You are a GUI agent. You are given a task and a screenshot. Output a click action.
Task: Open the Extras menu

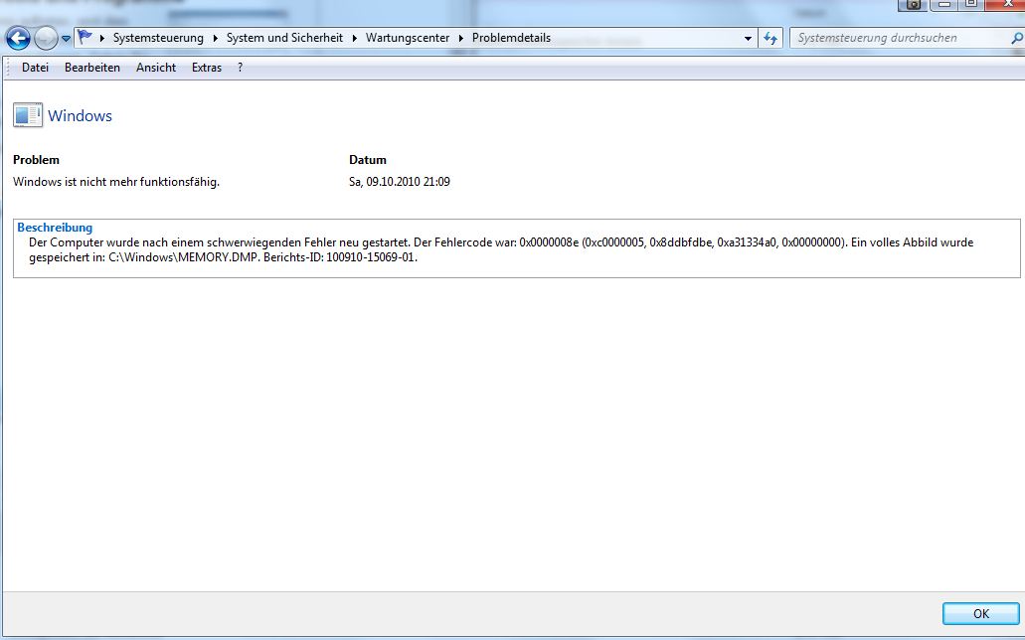click(x=207, y=68)
